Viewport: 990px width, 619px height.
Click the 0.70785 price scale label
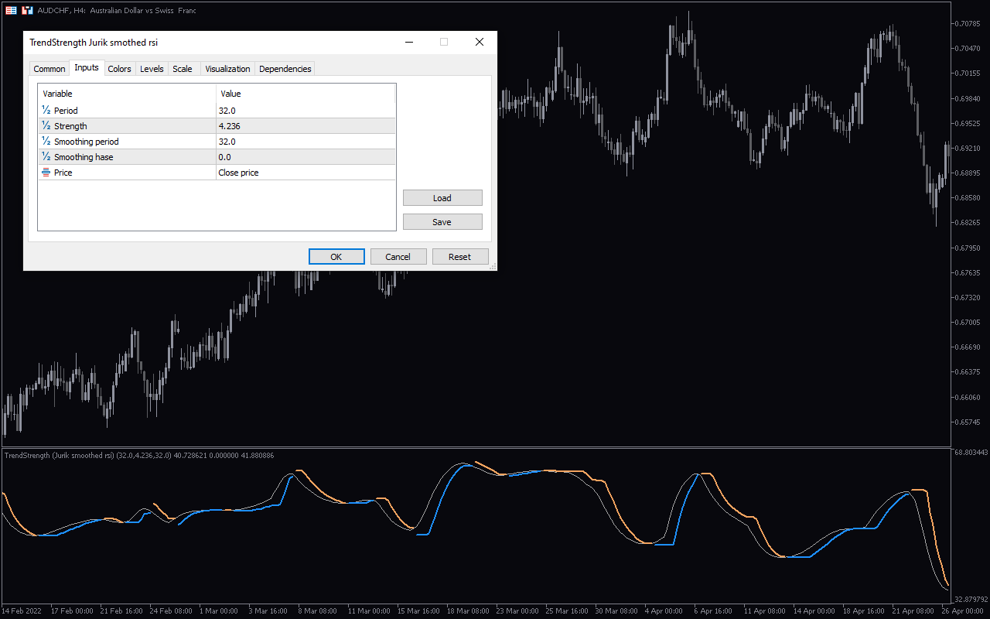pyautogui.click(x=969, y=23)
